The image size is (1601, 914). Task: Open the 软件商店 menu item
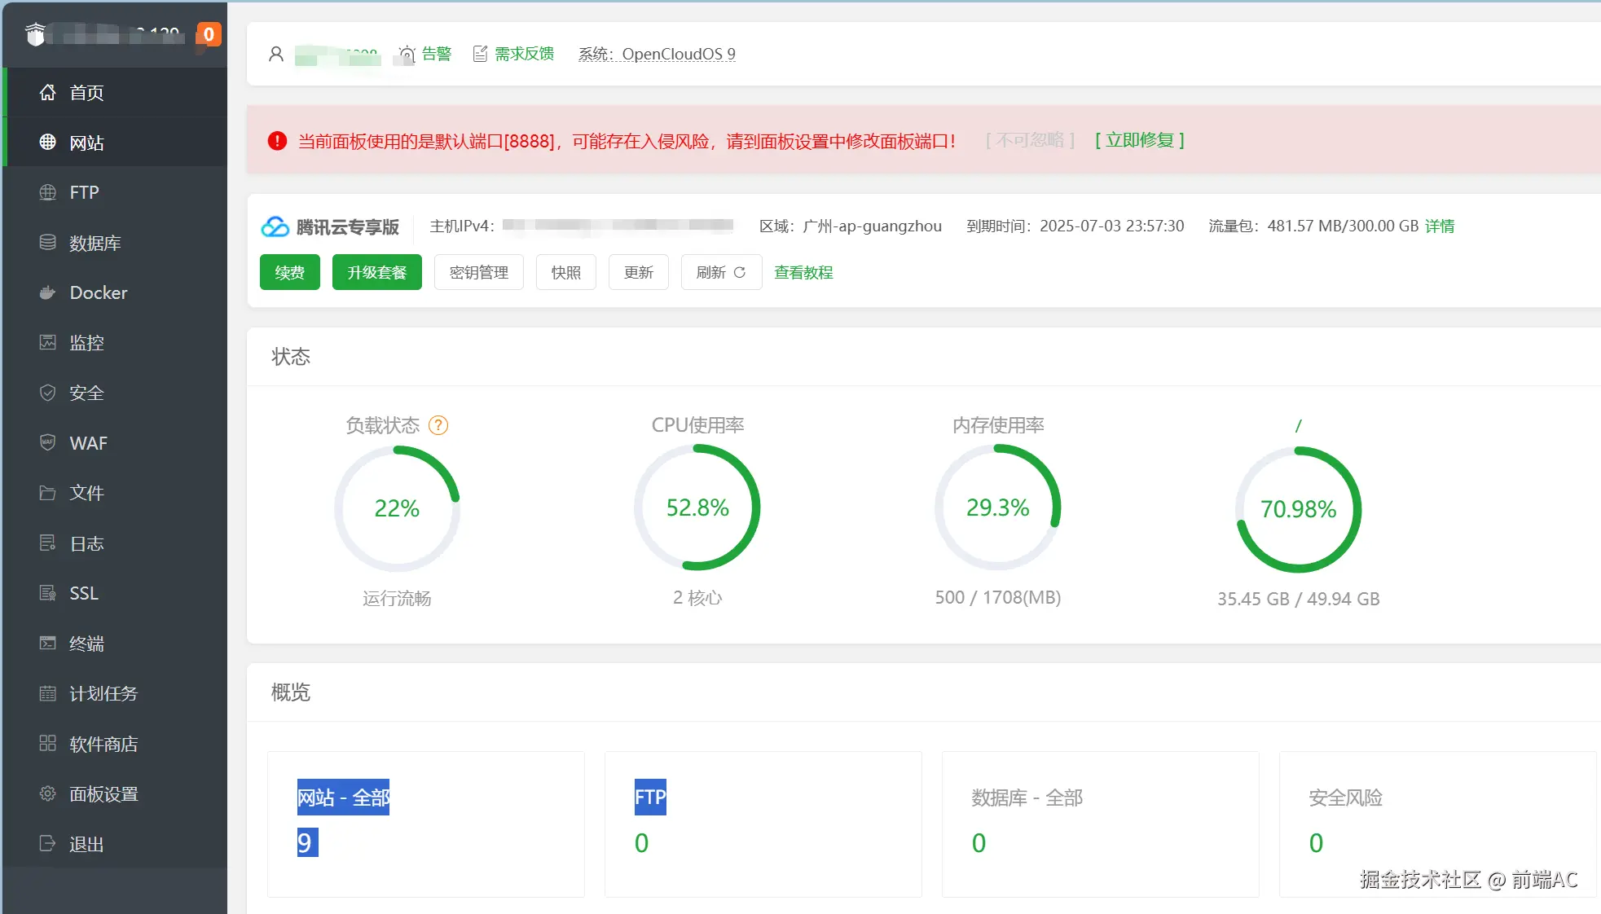point(103,744)
